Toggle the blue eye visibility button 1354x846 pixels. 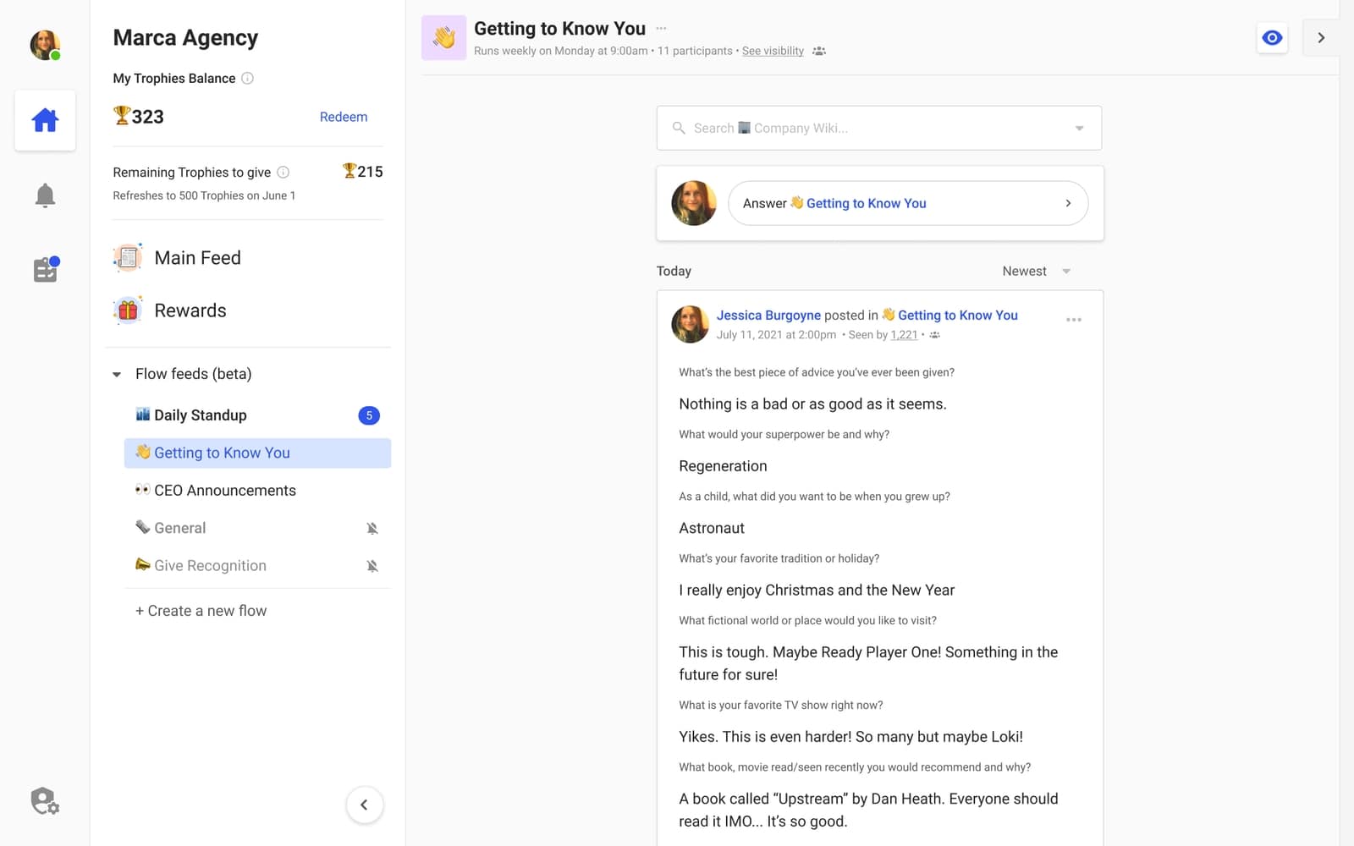point(1272,37)
